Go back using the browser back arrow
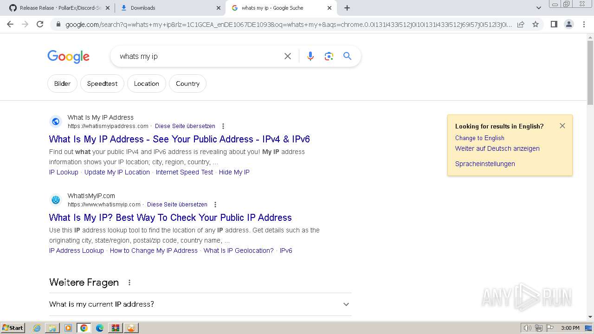This screenshot has width=594, height=334. [x=10, y=24]
